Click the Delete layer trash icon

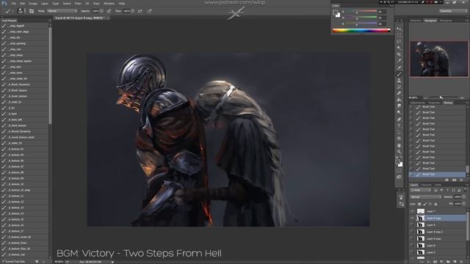click(x=462, y=262)
